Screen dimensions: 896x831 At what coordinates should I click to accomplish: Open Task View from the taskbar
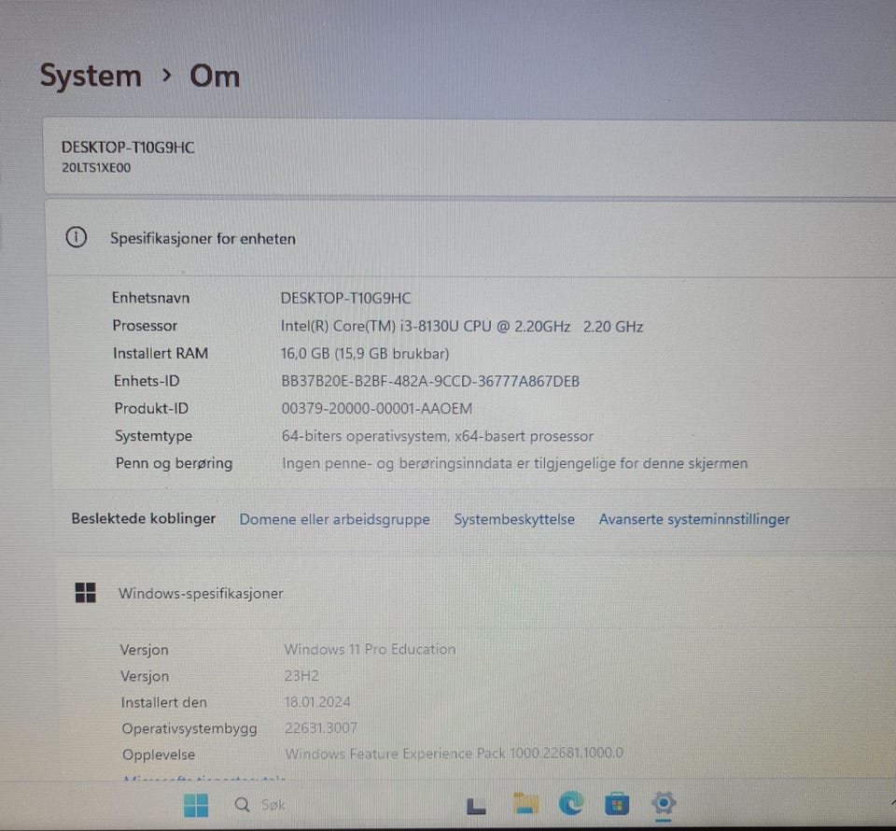click(x=476, y=806)
